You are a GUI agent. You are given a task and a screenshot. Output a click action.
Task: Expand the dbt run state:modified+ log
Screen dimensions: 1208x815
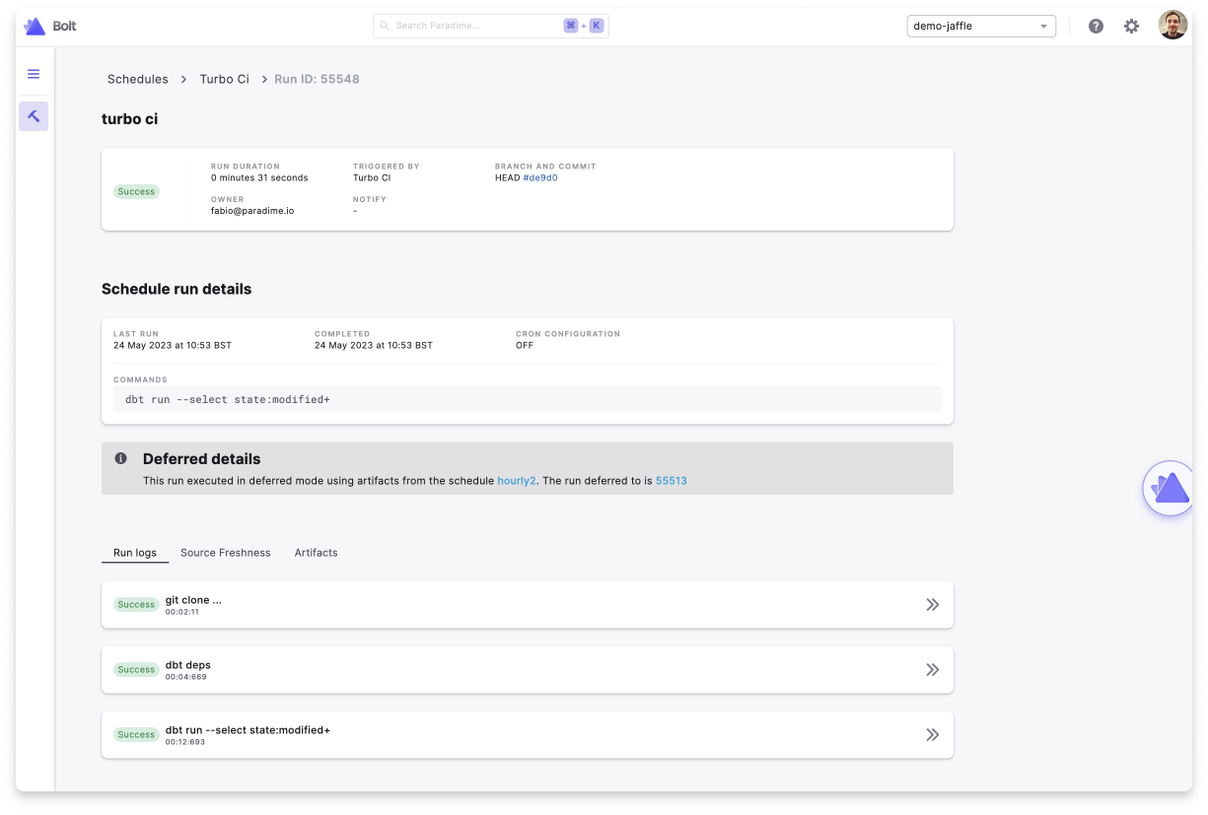tap(932, 734)
